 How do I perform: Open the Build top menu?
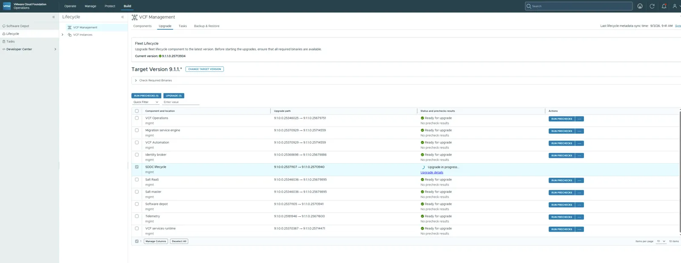tap(127, 6)
